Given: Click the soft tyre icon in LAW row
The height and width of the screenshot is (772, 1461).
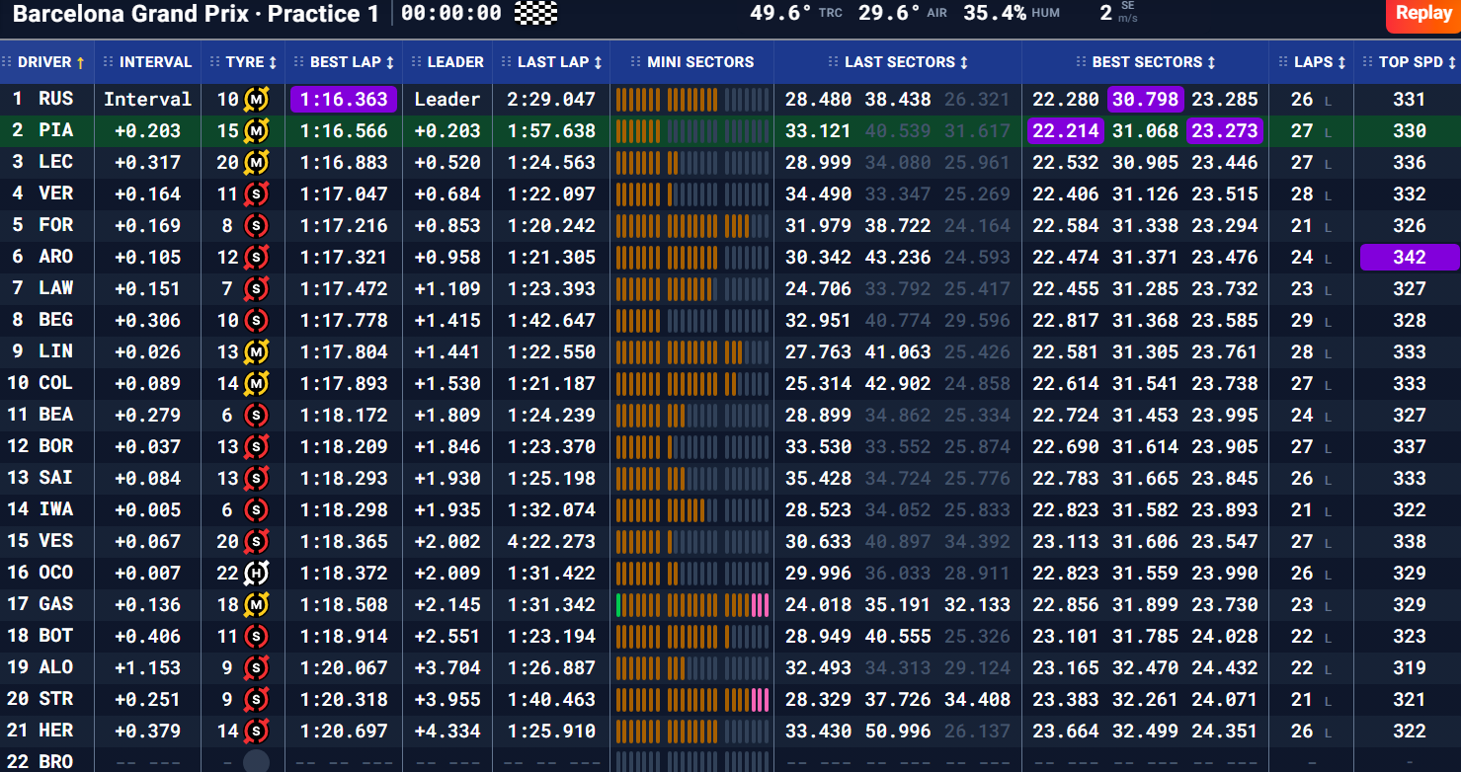Looking at the screenshot, I should click(x=257, y=288).
